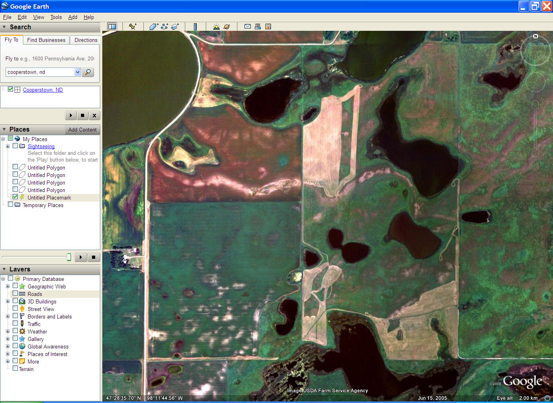Viewport: 553px width, 403px height.
Task: Expand the Geographic Web layer node
Action: pyautogui.click(x=8, y=286)
